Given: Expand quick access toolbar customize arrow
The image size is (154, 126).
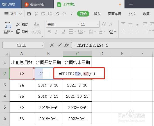Looking at the screenshot, I should (x=71, y=14).
